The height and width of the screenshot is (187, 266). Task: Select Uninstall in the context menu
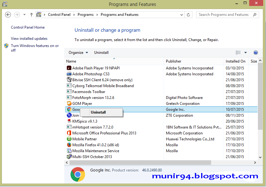101,112
